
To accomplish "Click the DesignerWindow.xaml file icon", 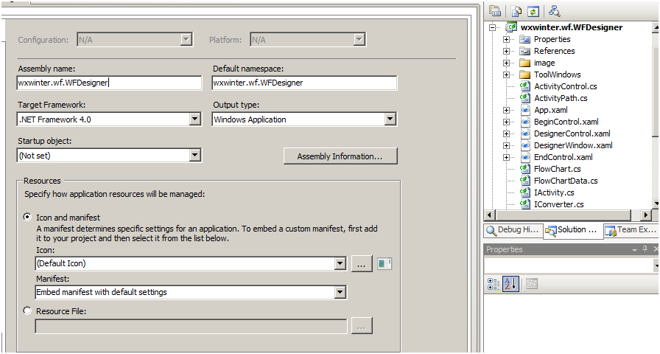I will [x=525, y=145].
